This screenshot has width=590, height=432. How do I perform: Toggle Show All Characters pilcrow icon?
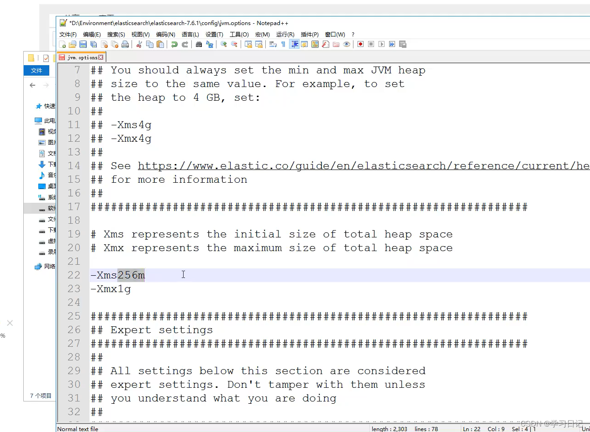[283, 44]
